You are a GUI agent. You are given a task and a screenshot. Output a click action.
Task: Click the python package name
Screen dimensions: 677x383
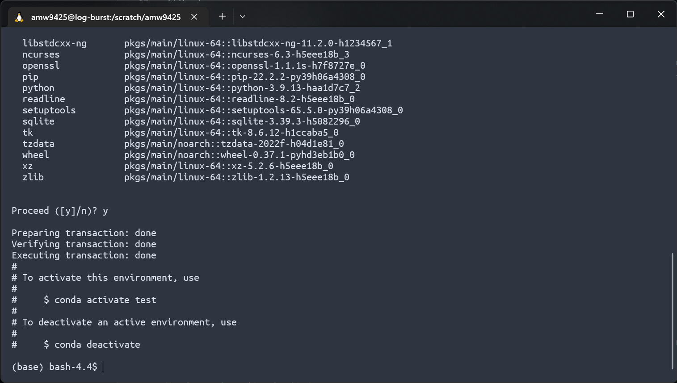click(38, 88)
